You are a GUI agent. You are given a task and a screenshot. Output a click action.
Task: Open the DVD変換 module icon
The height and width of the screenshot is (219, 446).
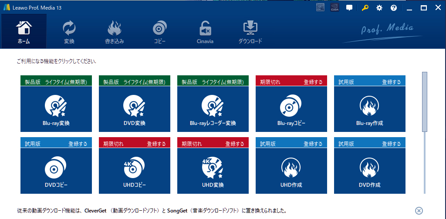click(135, 106)
